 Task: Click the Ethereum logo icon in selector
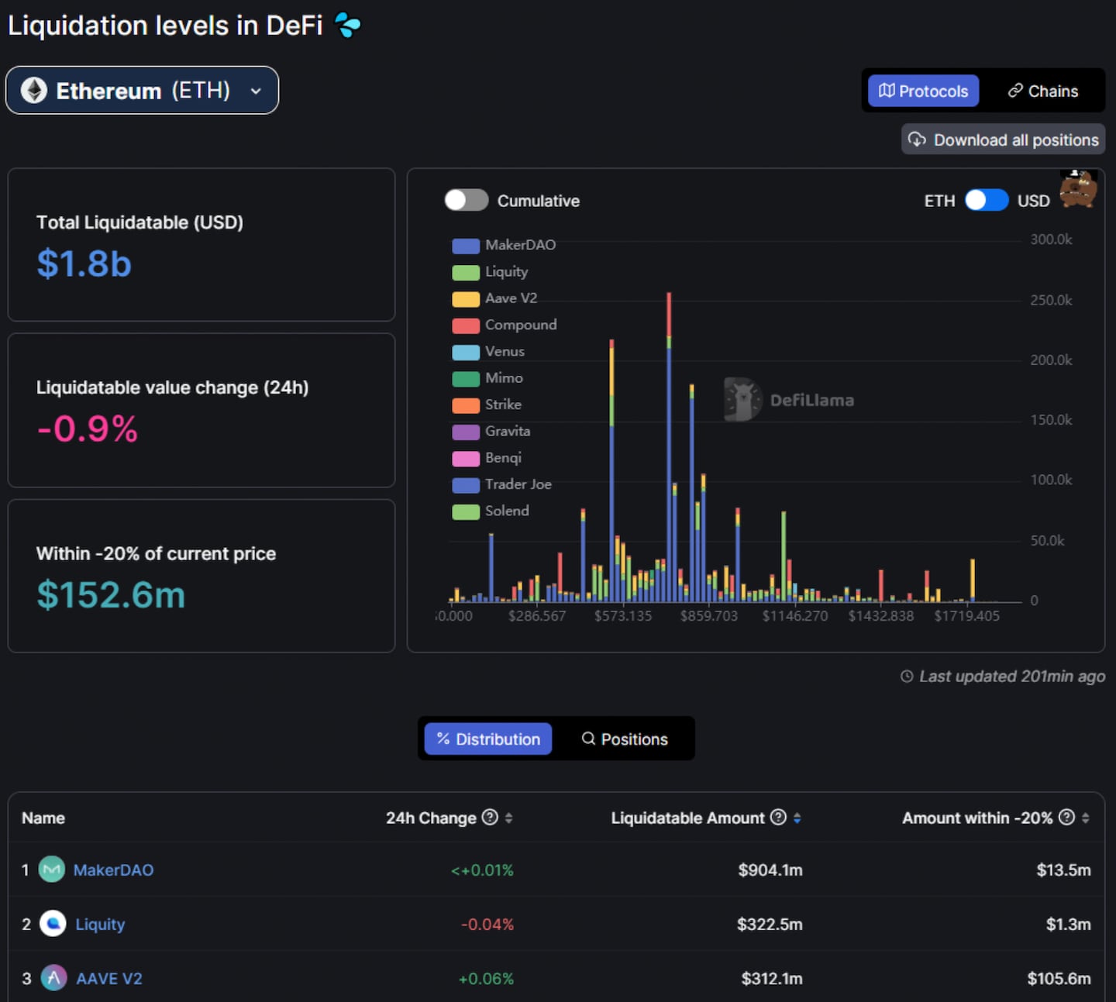pyautogui.click(x=34, y=91)
